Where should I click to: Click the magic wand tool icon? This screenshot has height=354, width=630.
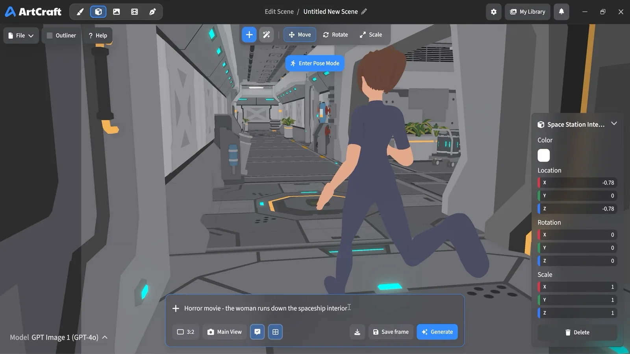267,35
